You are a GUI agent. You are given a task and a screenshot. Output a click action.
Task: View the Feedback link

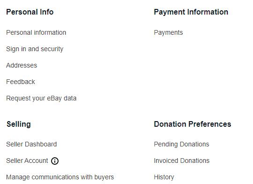pyautogui.click(x=21, y=82)
